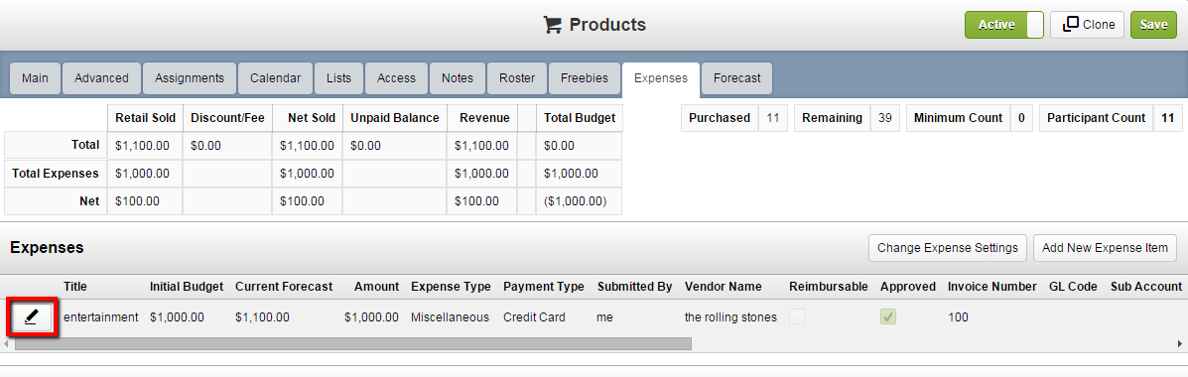Toggle the Approved checkbox for entertainment
1188x377 pixels.
pyautogui.click(x=888, y=317)
